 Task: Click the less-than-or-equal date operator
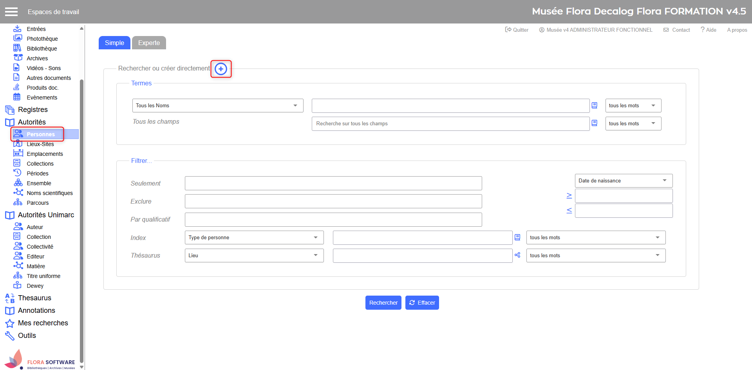coord(569,211)
